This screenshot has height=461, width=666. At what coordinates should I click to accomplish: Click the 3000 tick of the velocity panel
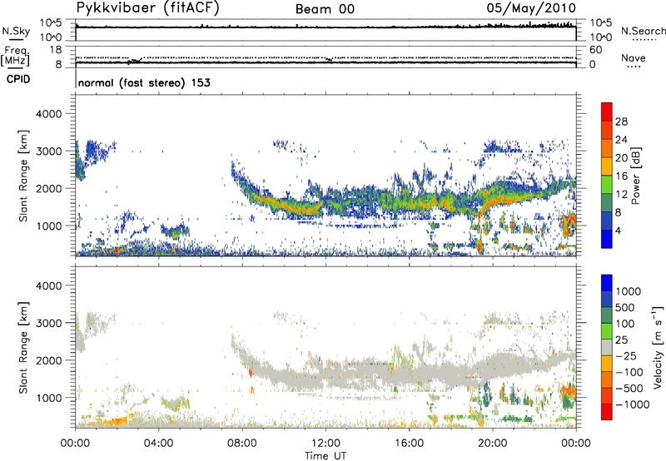(x=48, y=323)
